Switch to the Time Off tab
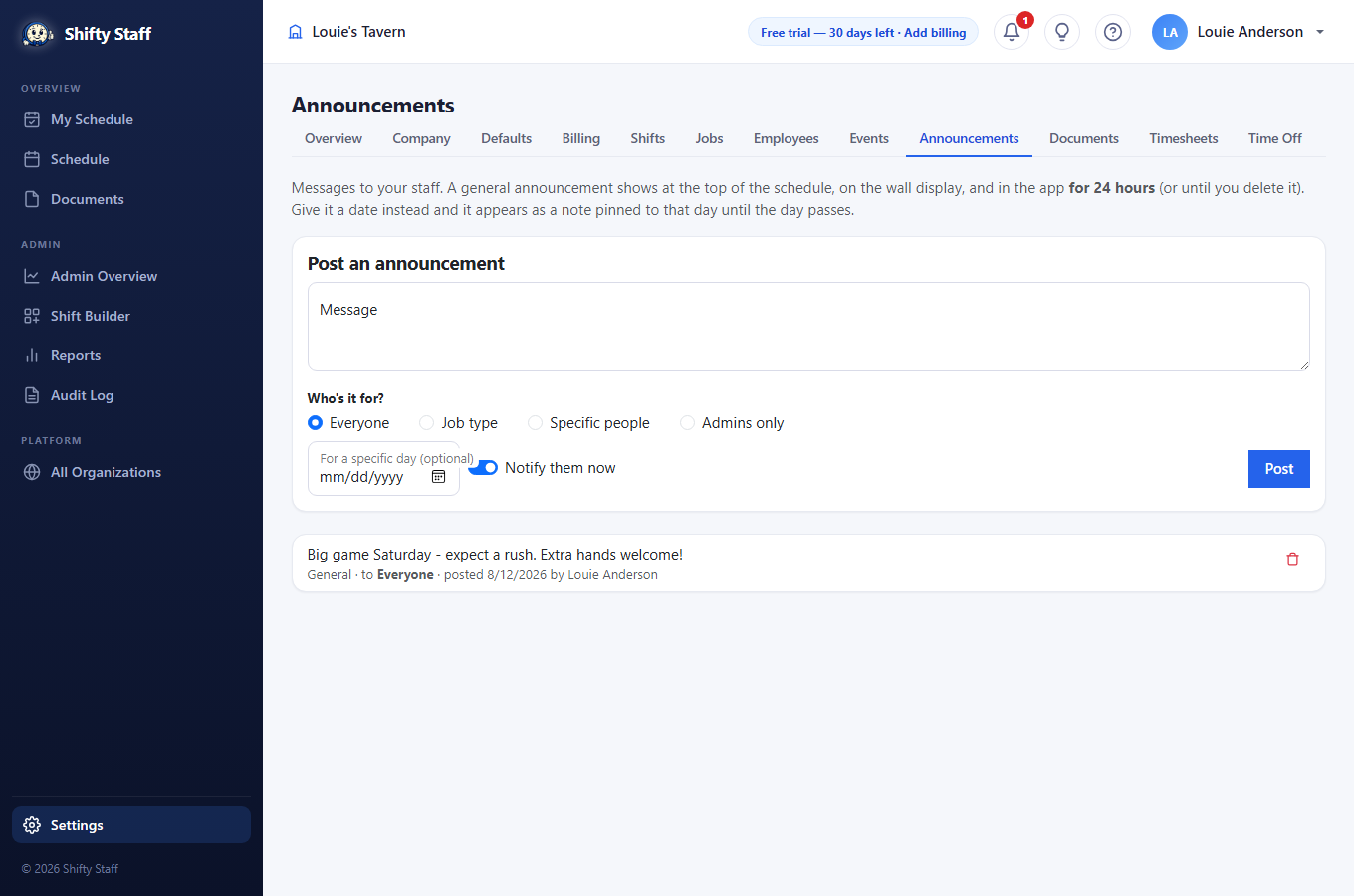This screenshot has height=896, width=1354. click(x=1274, y=138)
